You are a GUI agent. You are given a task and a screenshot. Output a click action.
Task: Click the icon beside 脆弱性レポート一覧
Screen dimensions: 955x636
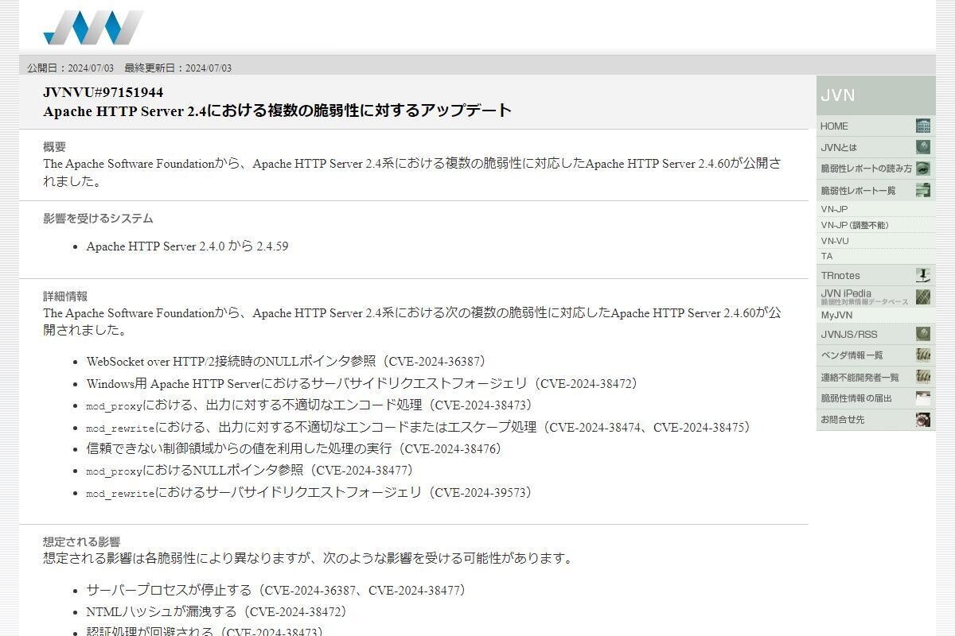[x=923, y=190]
